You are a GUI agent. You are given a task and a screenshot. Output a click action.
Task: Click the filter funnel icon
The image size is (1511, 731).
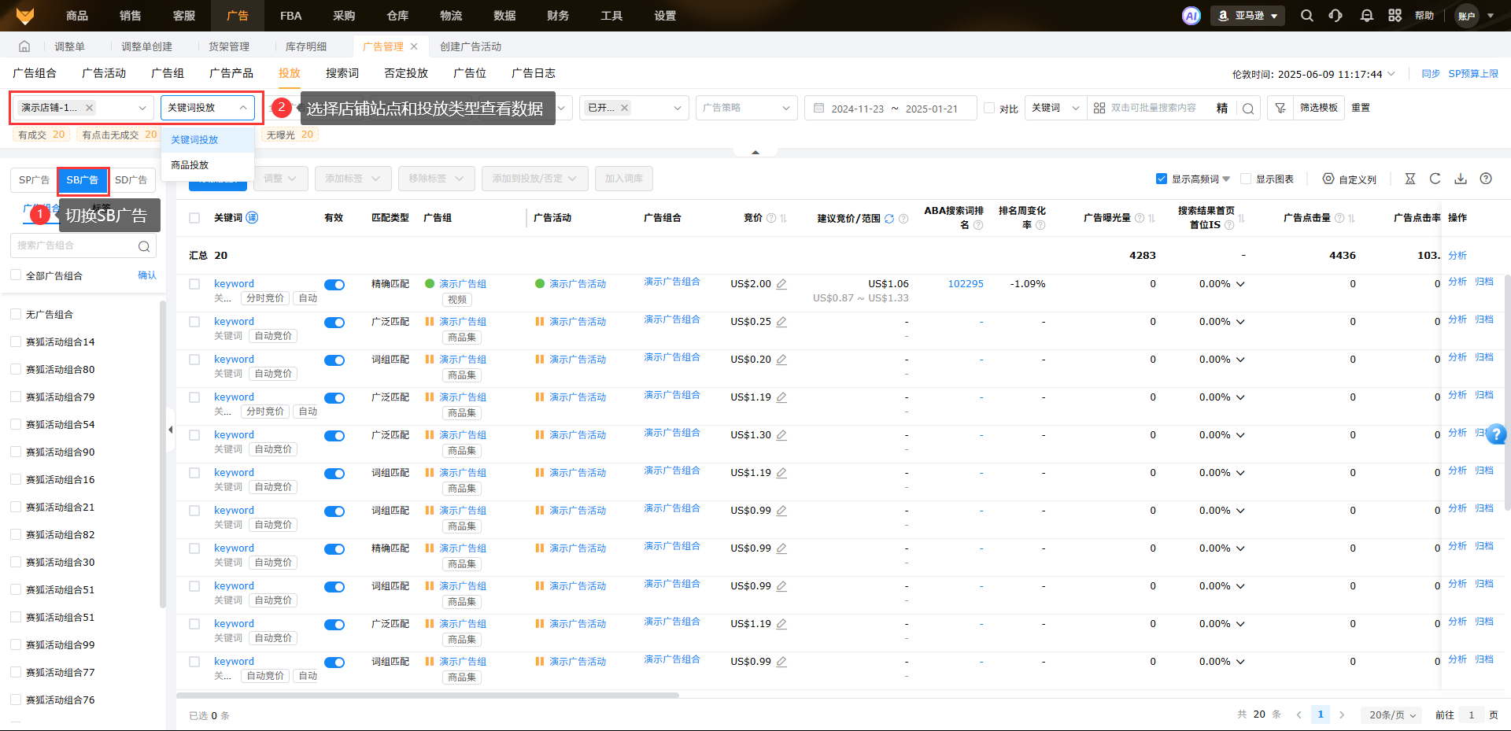[1280, 108]
